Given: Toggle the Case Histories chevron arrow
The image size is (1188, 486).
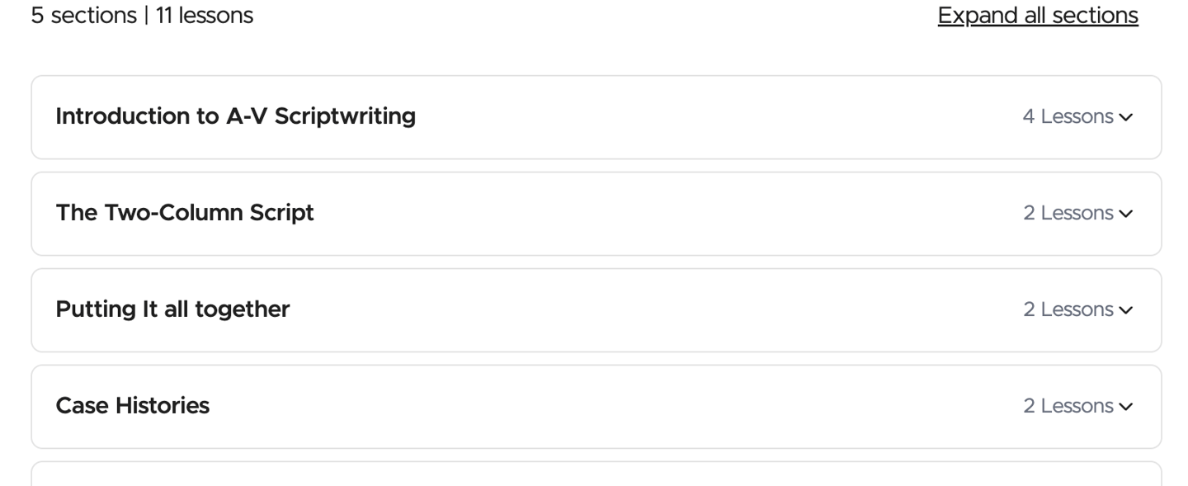Looking at the screenshot, I should (x=1126, y=407).
